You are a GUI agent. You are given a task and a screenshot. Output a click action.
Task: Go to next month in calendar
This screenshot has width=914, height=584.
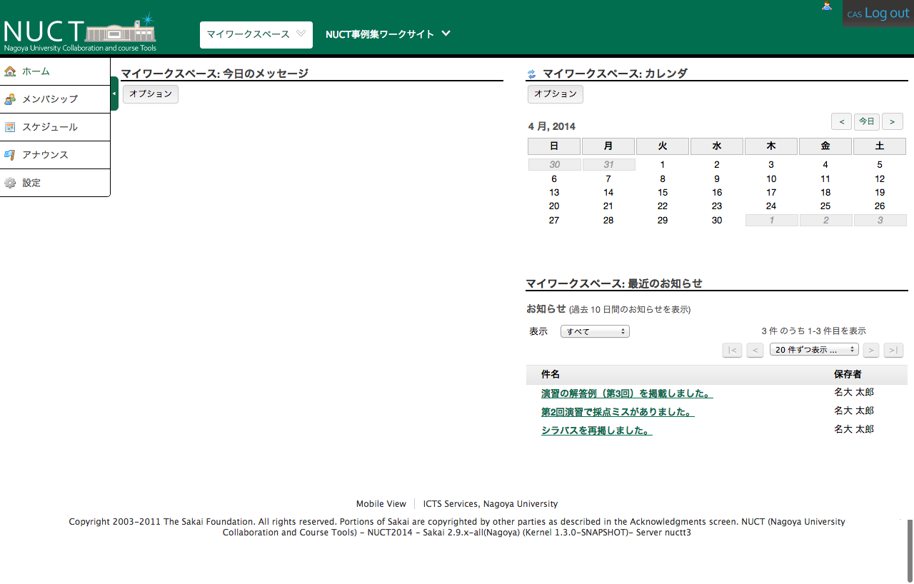point(893,121)
